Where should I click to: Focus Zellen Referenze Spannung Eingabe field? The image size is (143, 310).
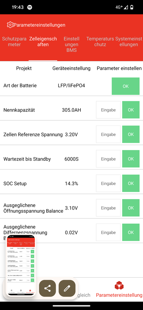click(108, 134)
